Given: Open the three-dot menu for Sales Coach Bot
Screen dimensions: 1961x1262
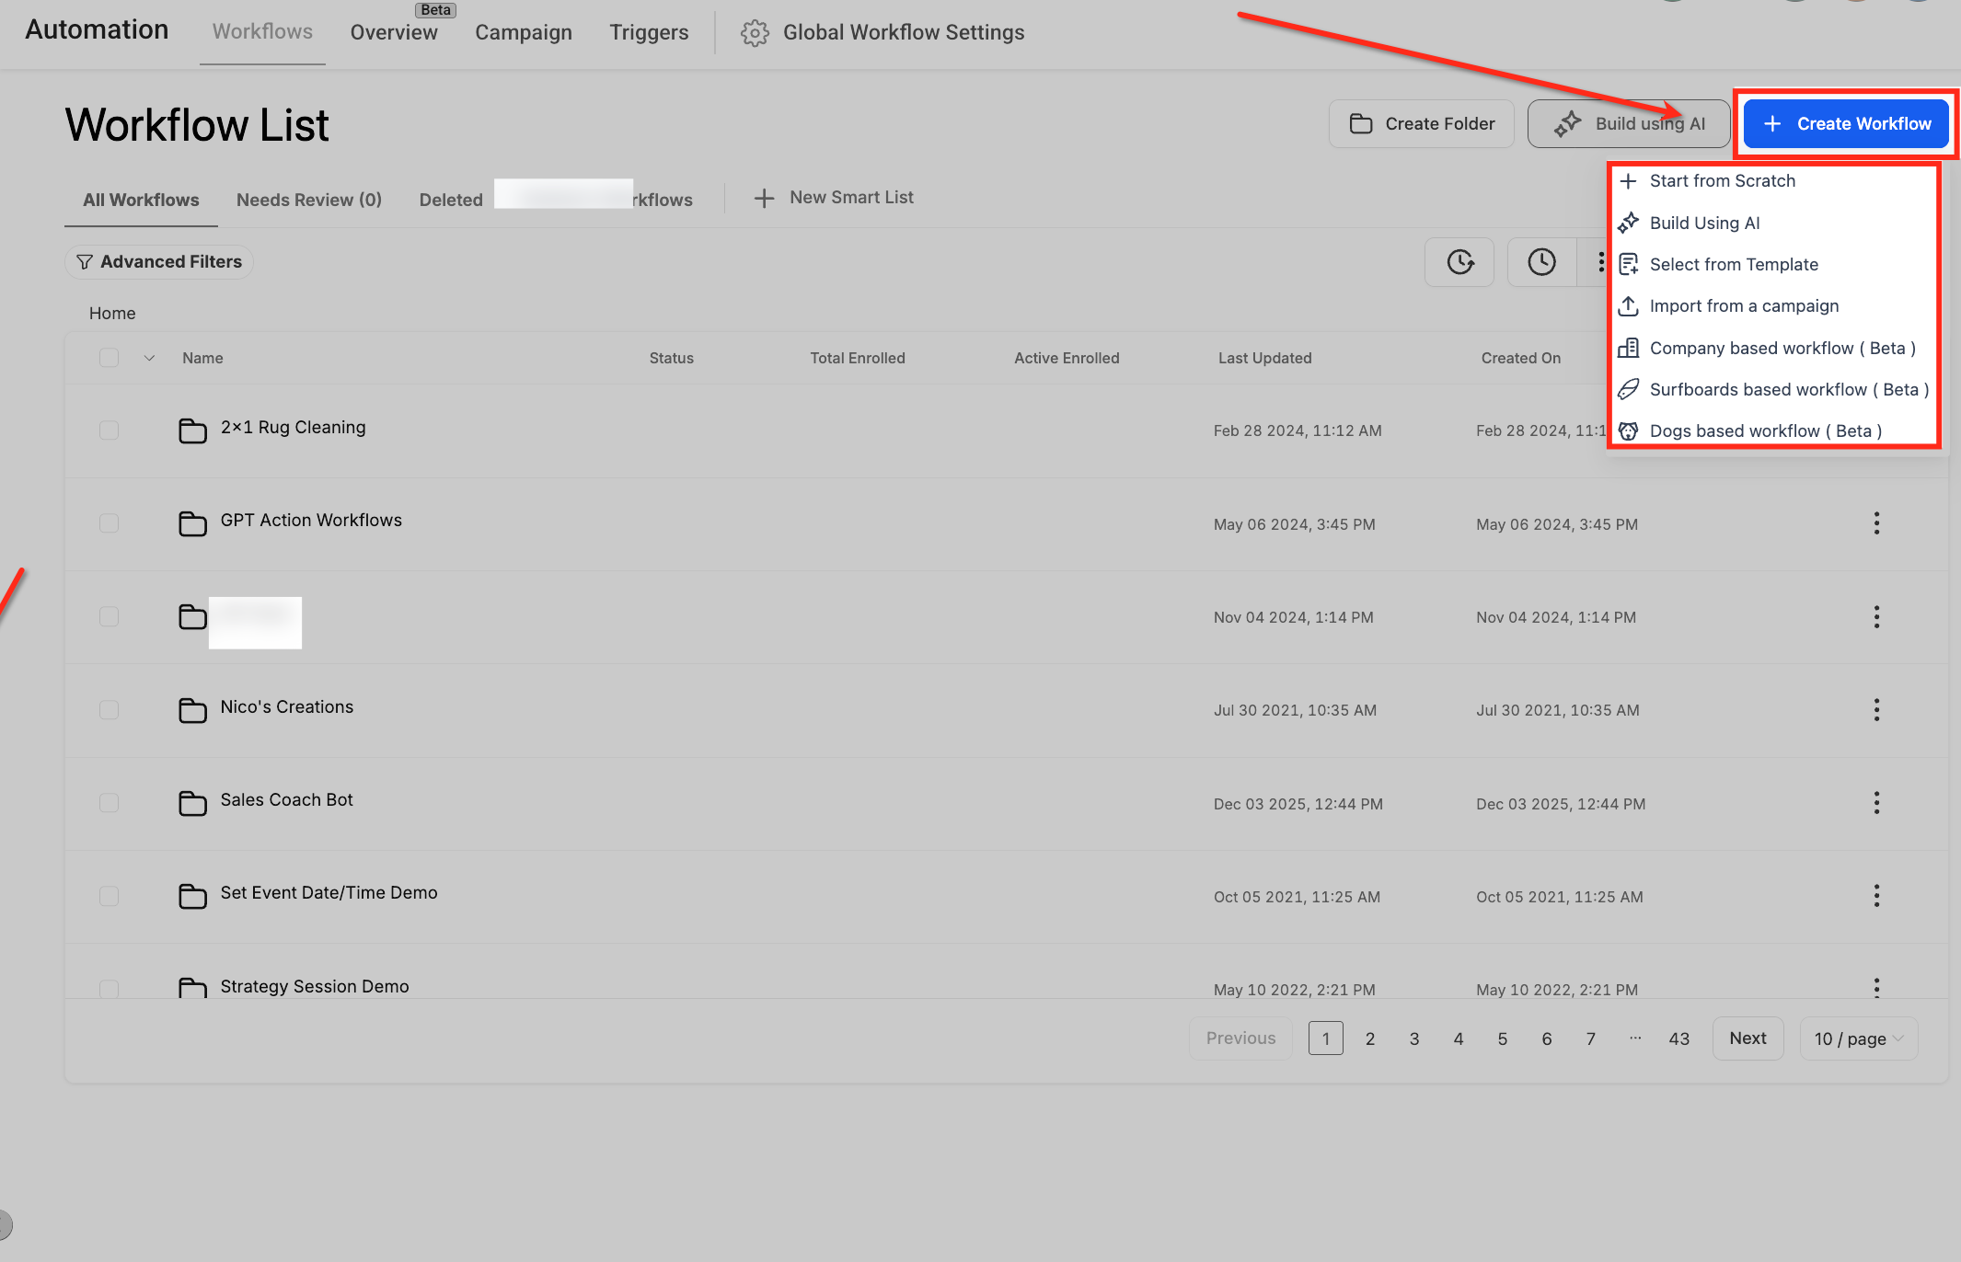Looking at the screenshot, I should click(1876, 803).
